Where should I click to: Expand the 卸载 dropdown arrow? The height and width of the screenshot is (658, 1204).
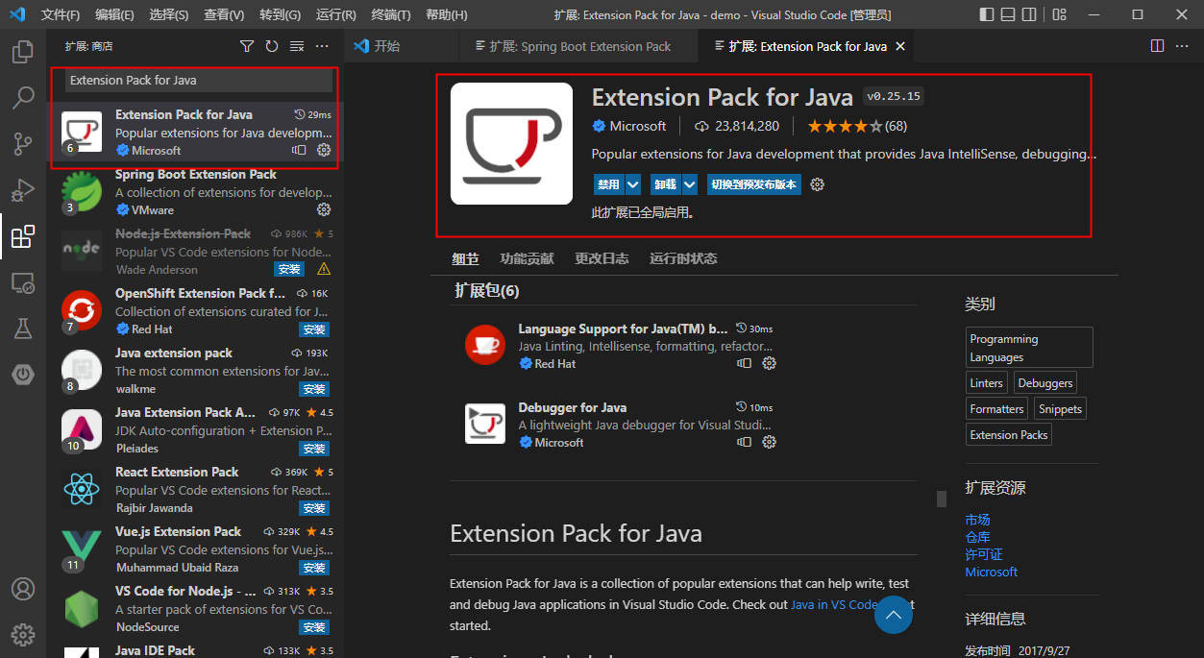(x=689, y=184)
